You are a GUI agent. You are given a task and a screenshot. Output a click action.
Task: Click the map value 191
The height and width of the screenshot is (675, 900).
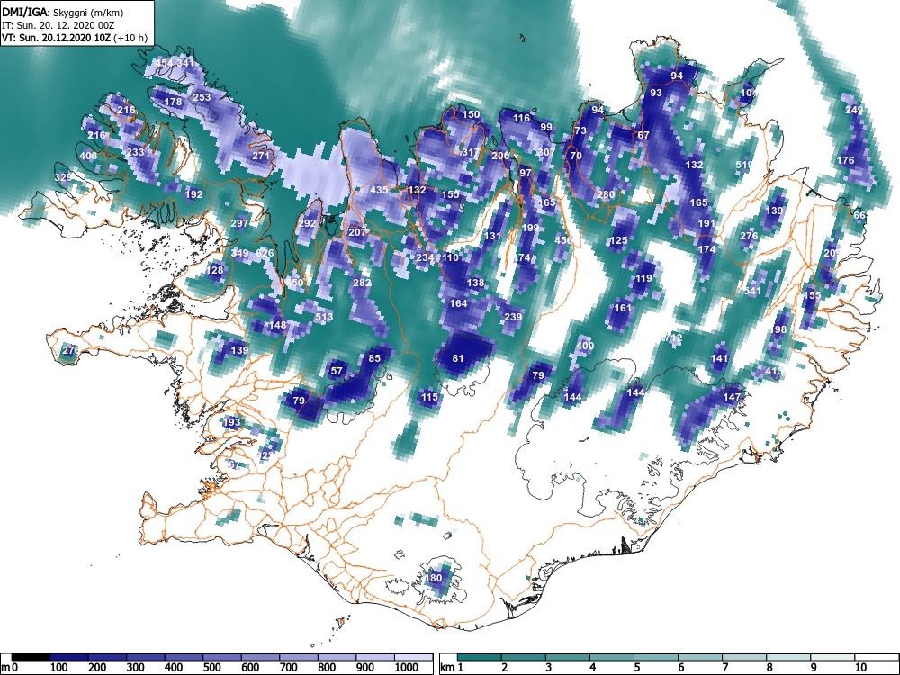pyautogui.click(x=706, y=224)
